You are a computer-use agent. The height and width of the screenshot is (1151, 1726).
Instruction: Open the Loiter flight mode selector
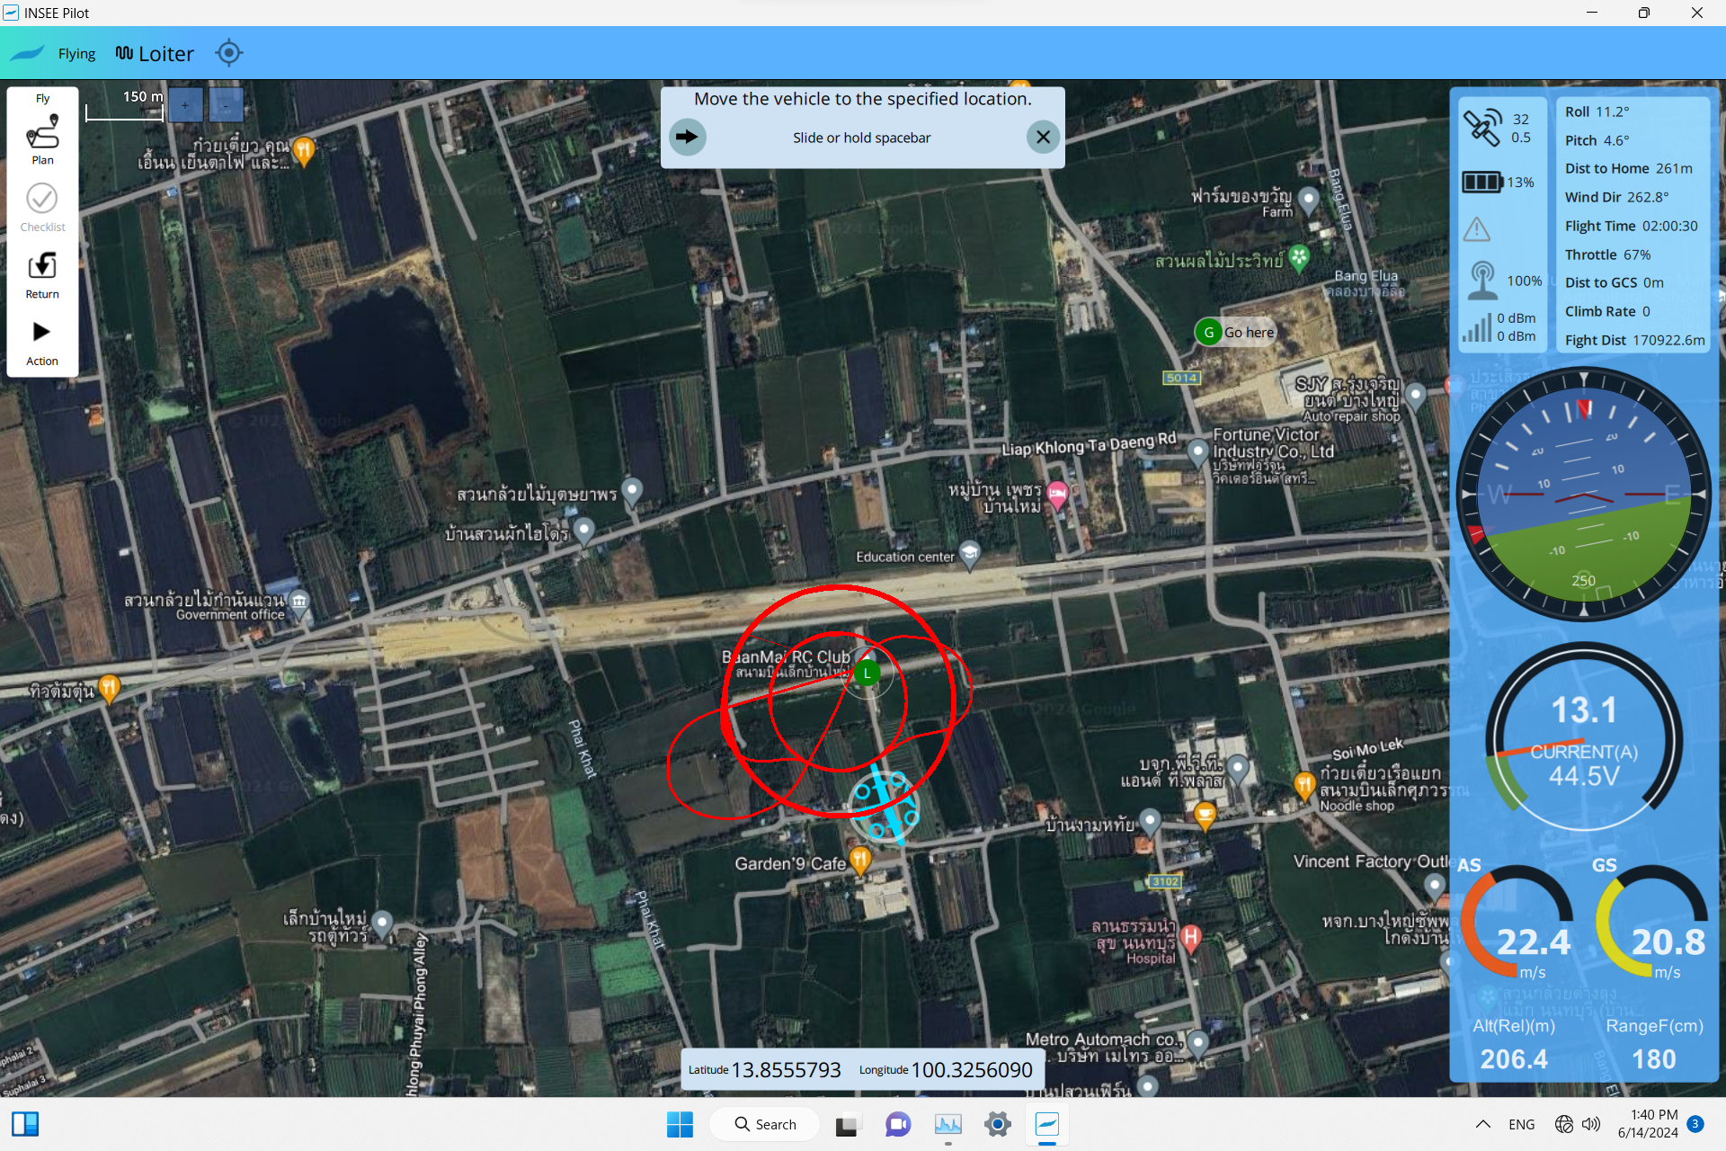[x=155, y=54]
